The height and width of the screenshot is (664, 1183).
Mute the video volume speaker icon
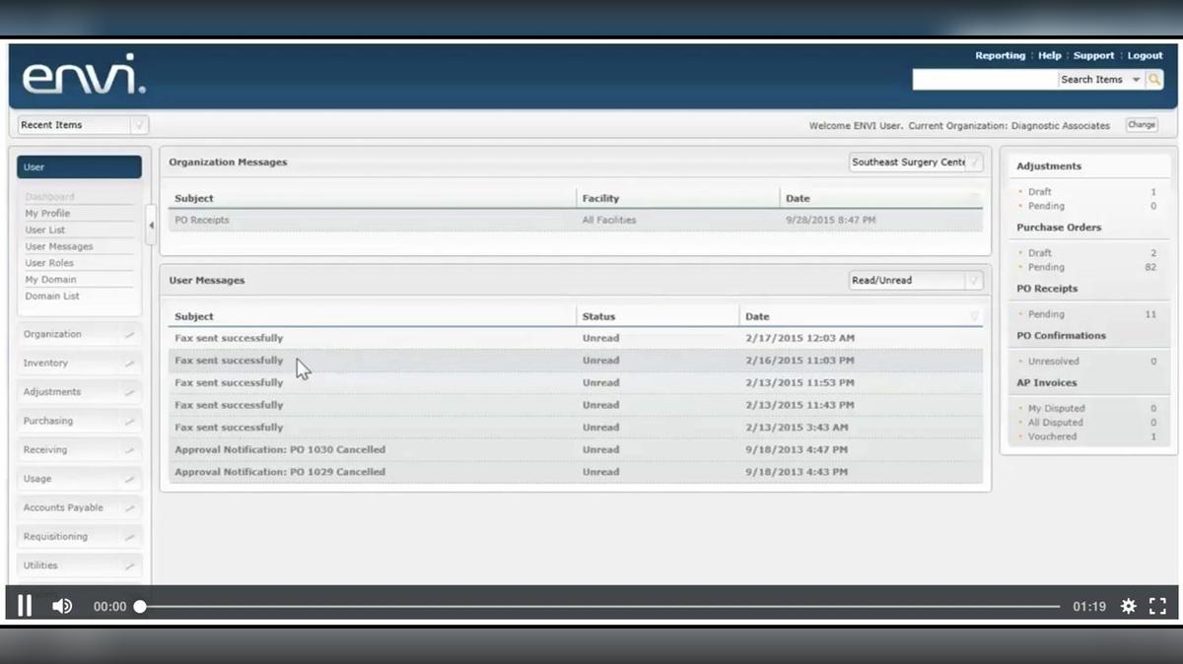click(62, 606)
